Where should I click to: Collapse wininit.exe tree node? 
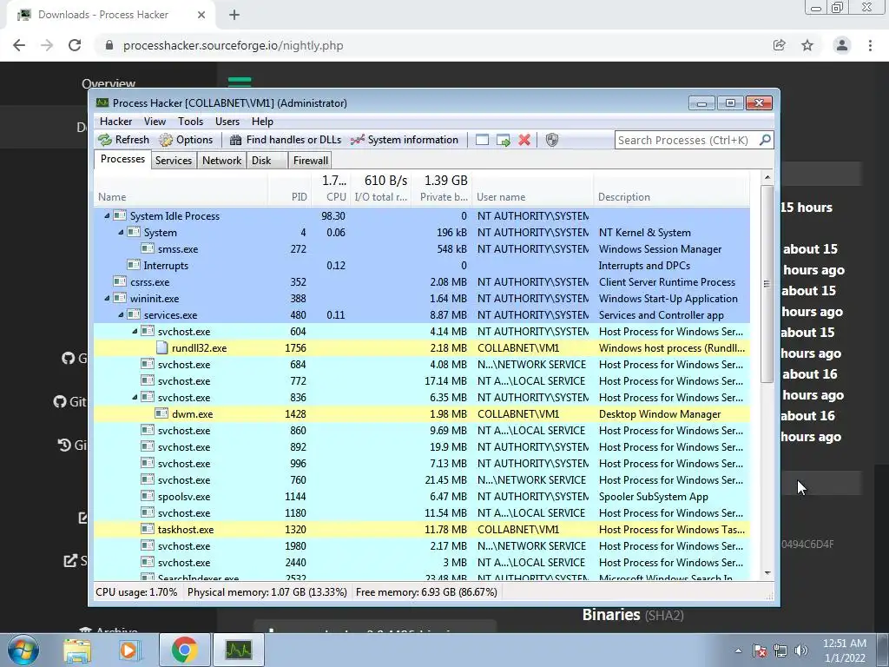pyautogui.click(x=107, y=298)
